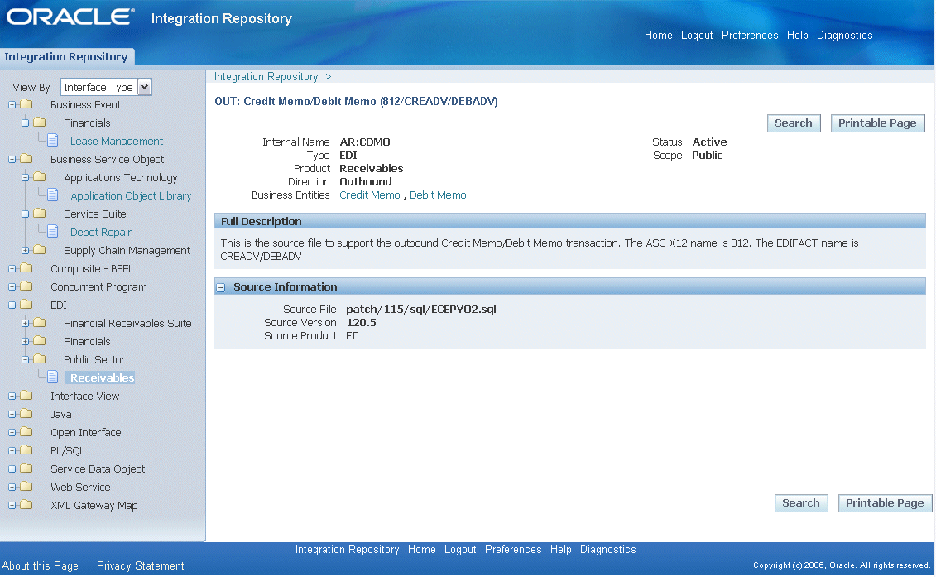
Task: Click the Application Object Library document icon
Action: (52, 195)
